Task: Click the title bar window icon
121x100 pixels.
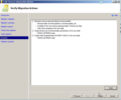Action: click(x=2, y=2)
